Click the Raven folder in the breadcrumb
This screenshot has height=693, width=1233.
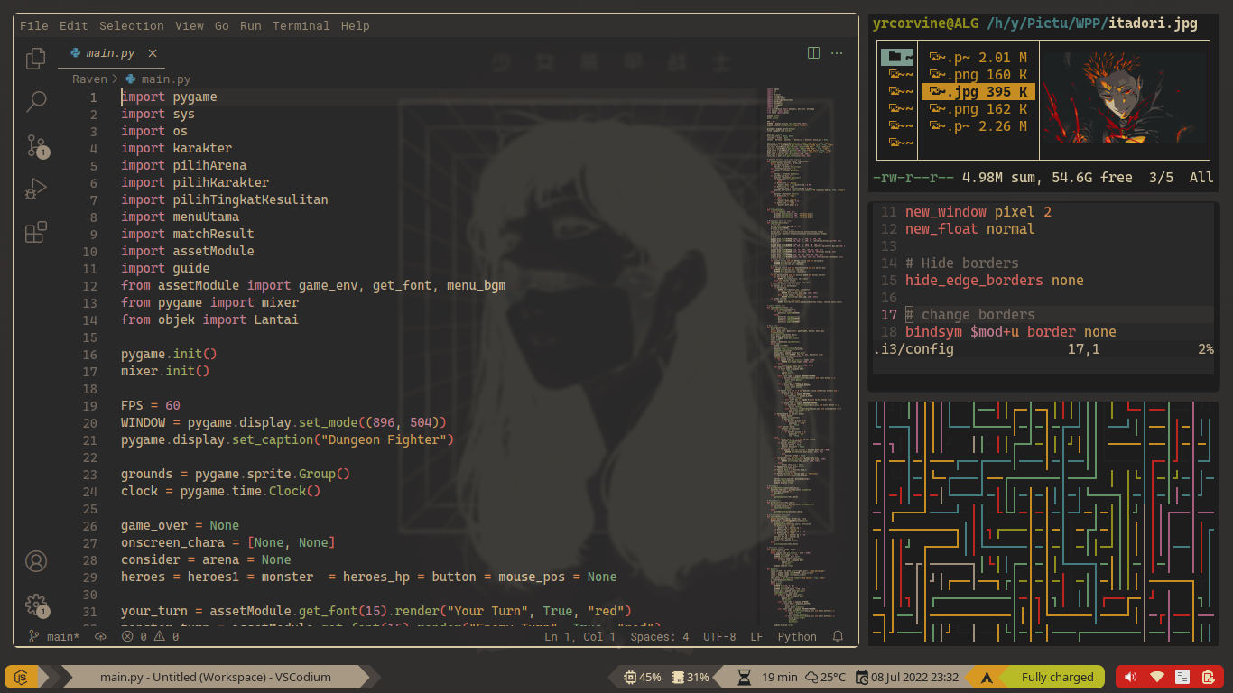(x=89, y=79)
